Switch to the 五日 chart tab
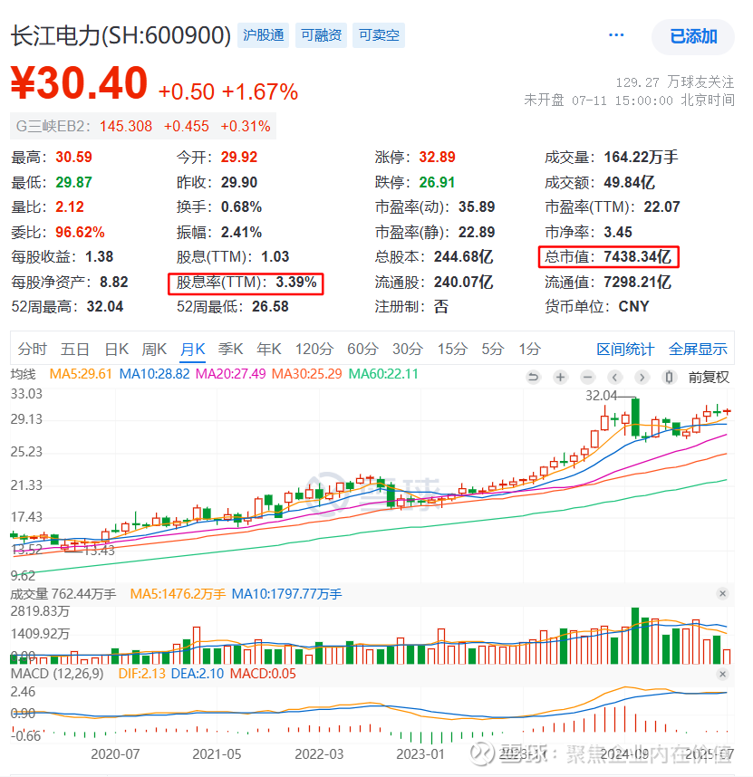753x777 pixels. (75, 350)
